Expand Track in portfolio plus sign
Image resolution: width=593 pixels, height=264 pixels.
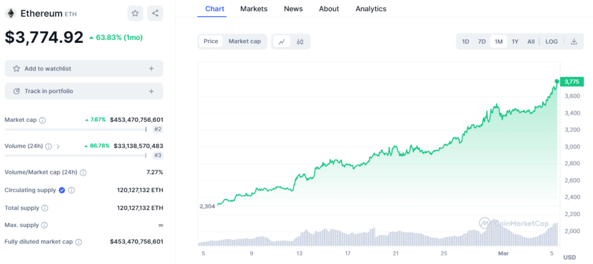click(x=151, y=91)
